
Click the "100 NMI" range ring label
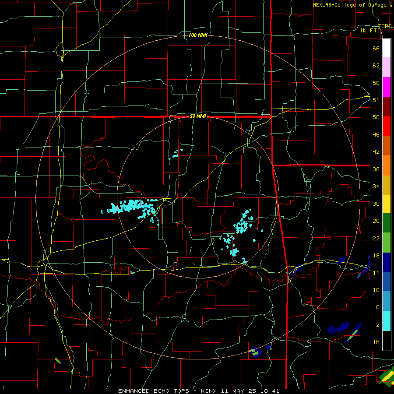tap(198, 35)
